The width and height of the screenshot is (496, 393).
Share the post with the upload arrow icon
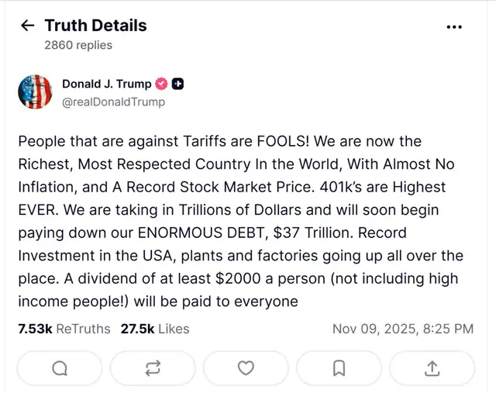[x=432, y=368]
